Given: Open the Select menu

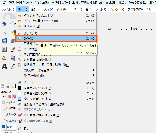Looking at the screenshot, I should pyautogui.click(x=35, y=9).
